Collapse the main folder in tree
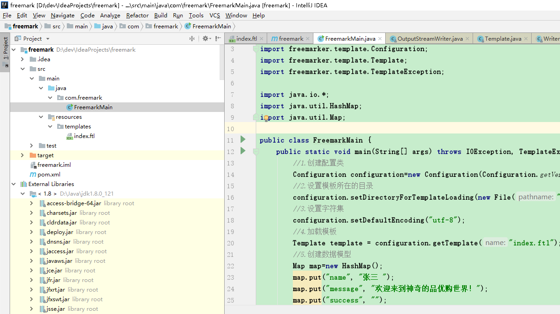 32,79
